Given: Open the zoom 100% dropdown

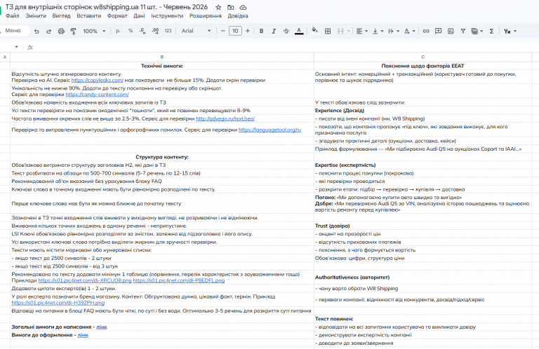Looking at the screenshot, I should pyautogui.click(x=94, y=32).
